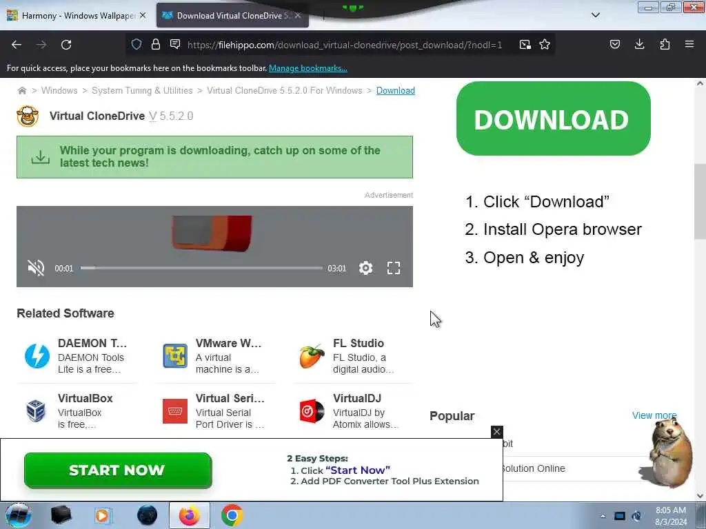Open the Virtual Seri... software title
This screenshot has height=529, width=706.
click(230, 398)
